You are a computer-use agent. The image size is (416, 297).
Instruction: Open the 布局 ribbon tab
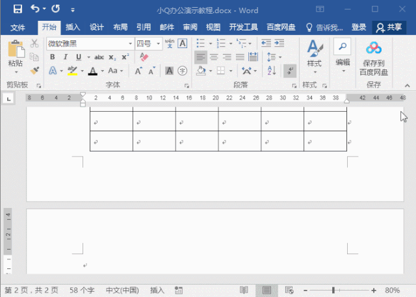click(120, 27)
